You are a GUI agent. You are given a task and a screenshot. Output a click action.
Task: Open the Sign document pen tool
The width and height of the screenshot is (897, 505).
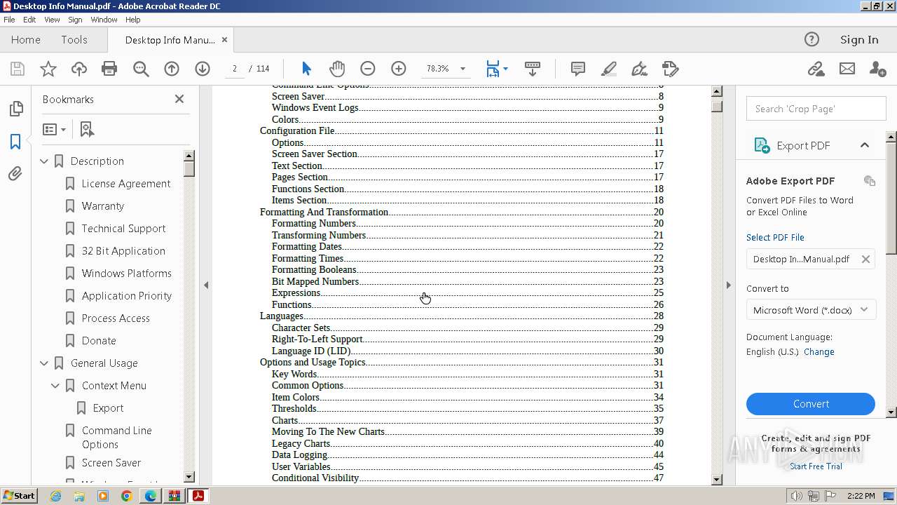click(x=639, y=69)
